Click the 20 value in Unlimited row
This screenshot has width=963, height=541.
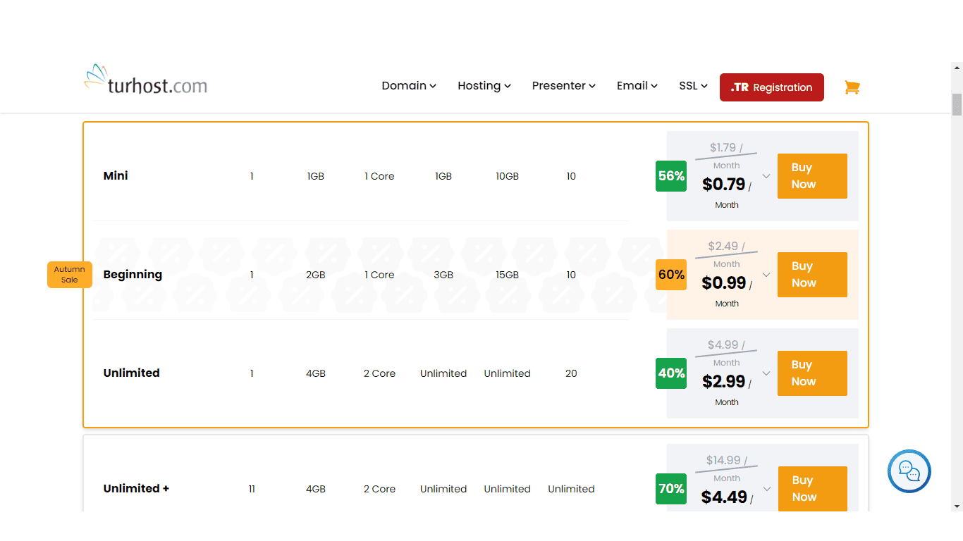(x=571, y=373)
